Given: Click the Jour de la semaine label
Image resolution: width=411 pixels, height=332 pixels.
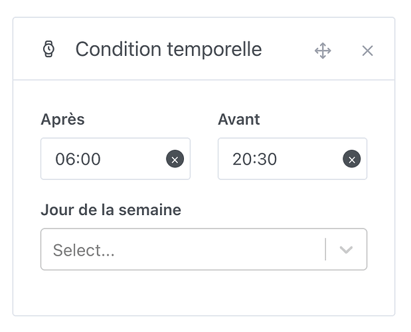Looking at the screenshot, I should (x=111, y=210).
